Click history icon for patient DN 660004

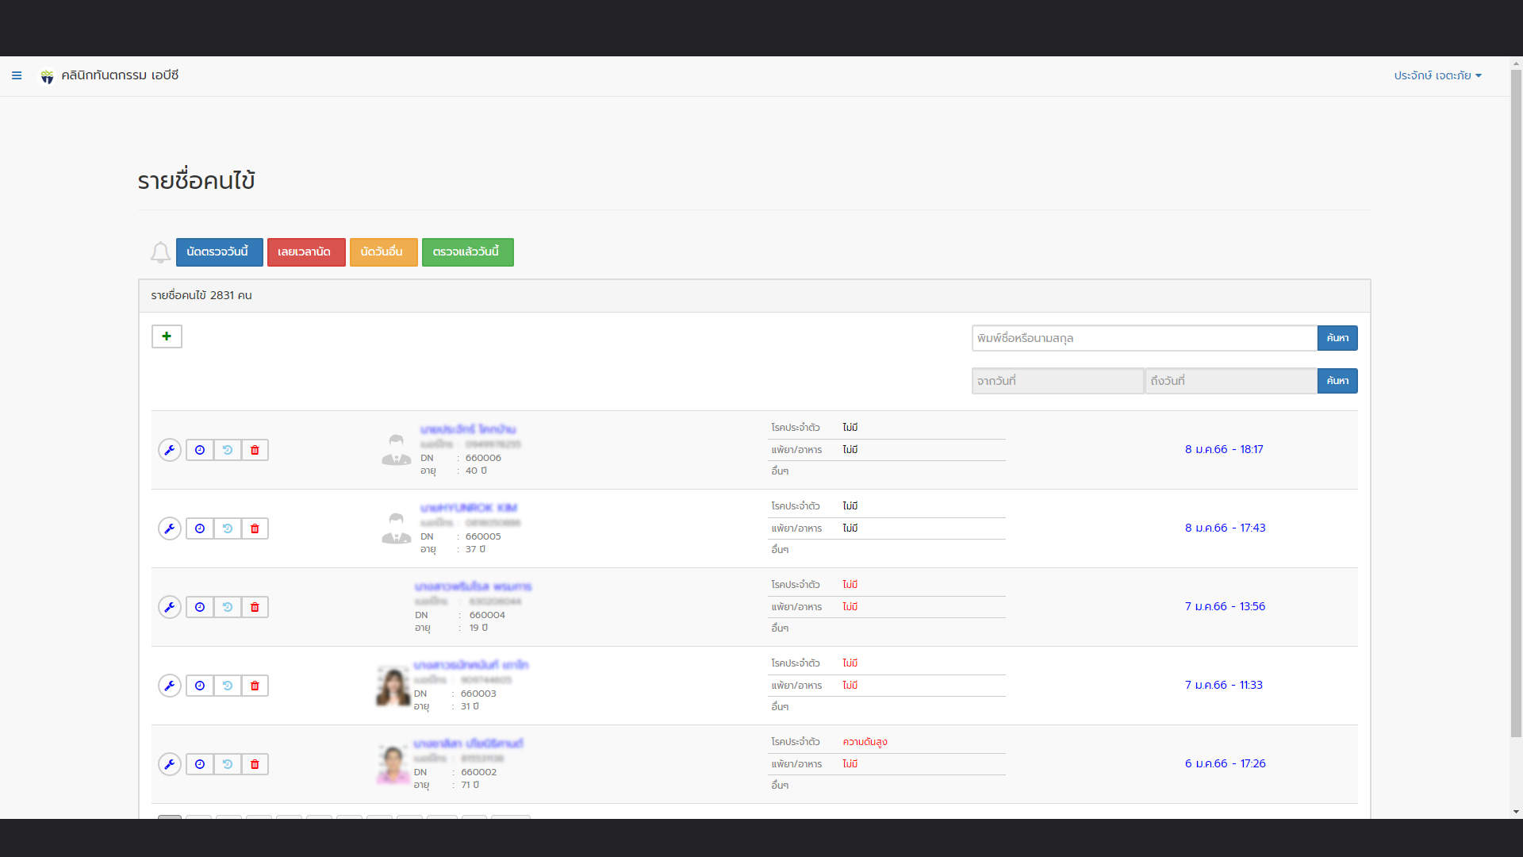click(228, 607)
